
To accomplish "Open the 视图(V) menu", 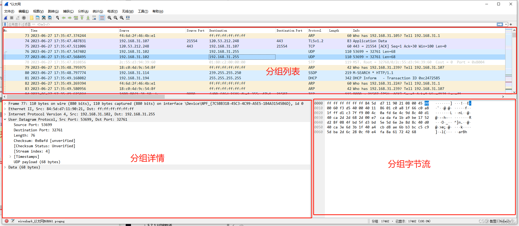I will pos(38,11).
